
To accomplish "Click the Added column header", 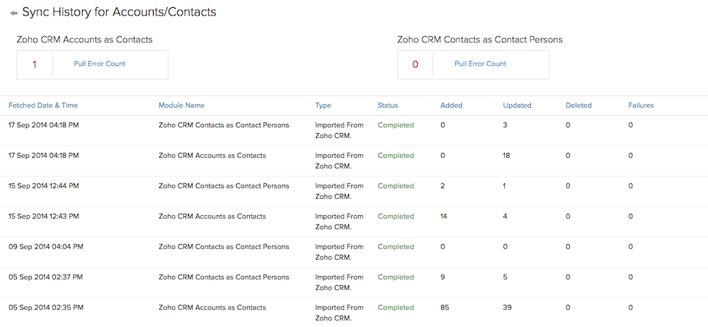I will click(x=451, y=105).
